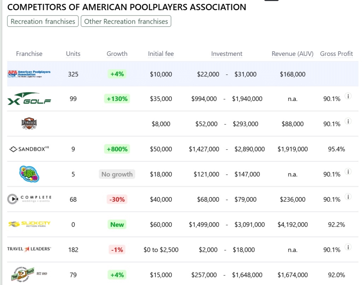
Task: Sort by the Revenue (AUV) column header
Action: (292, 54)
